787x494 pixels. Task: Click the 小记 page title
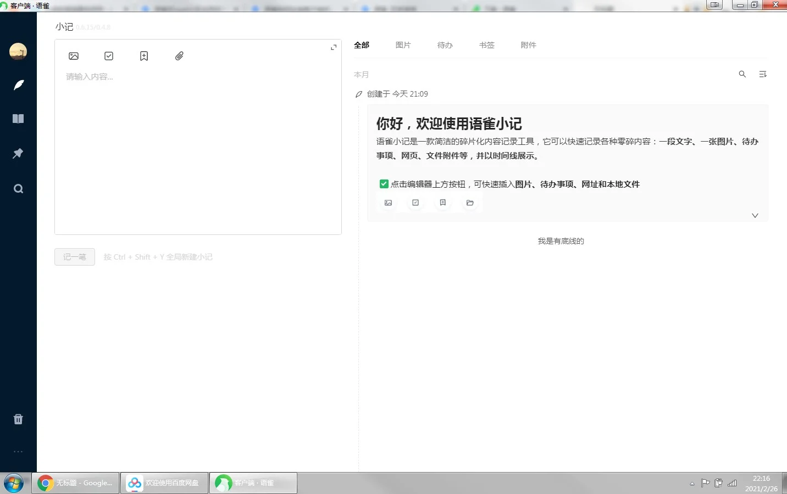point(64,27)
